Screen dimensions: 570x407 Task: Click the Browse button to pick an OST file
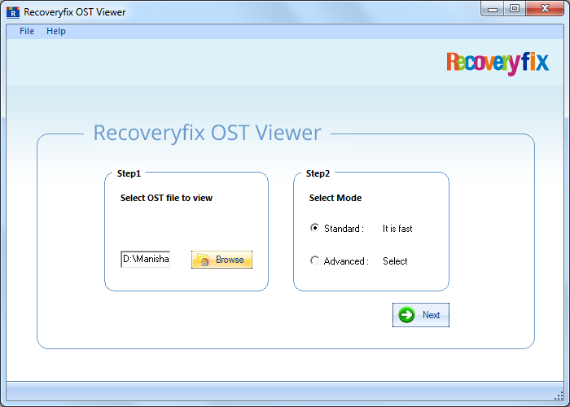pos(221,260)
